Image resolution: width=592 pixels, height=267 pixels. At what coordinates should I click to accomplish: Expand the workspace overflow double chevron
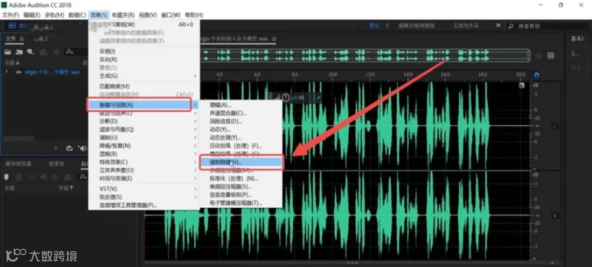click(498, 25)
